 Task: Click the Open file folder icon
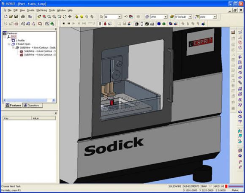(11, 16)
